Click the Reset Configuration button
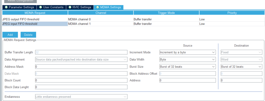265x101 pixels. [x=20, y=1]
